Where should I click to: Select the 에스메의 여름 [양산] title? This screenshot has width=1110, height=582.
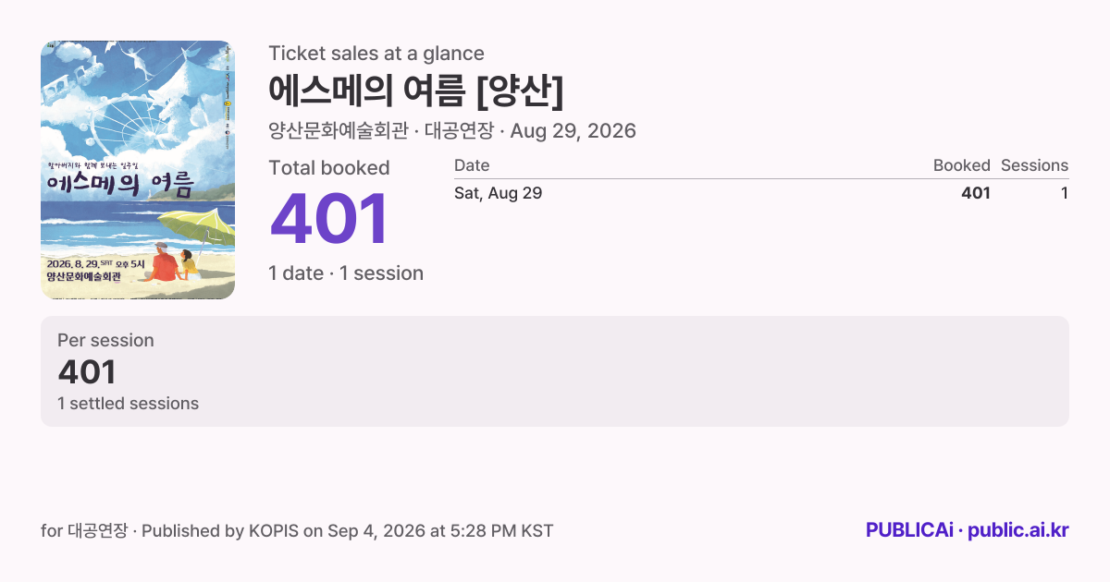coord(415,91)
